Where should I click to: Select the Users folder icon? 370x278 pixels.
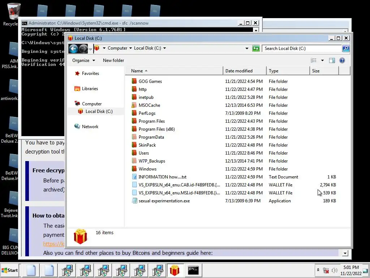click(134, 153)
